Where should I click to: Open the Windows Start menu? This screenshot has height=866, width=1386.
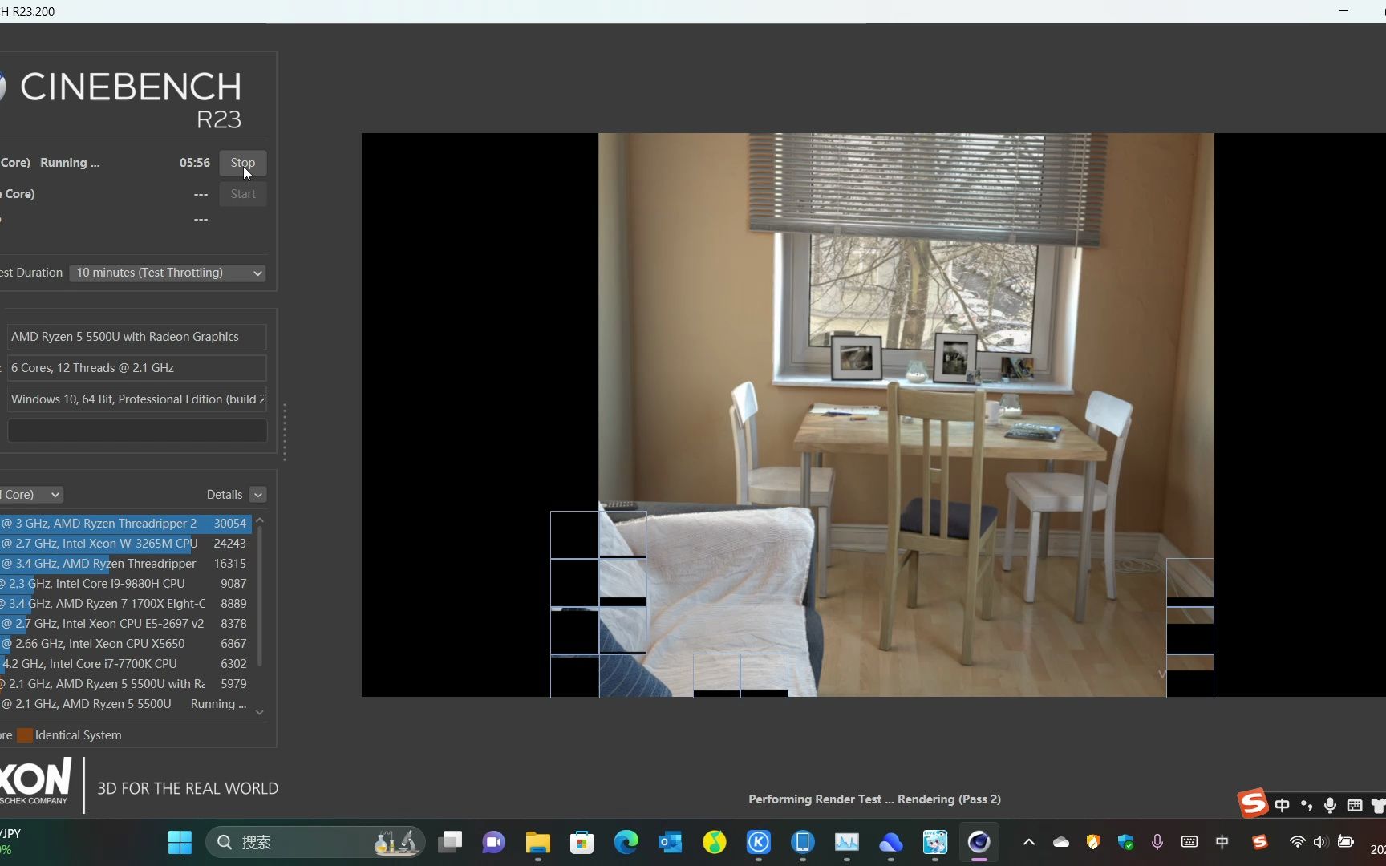[x=180, y=842]
